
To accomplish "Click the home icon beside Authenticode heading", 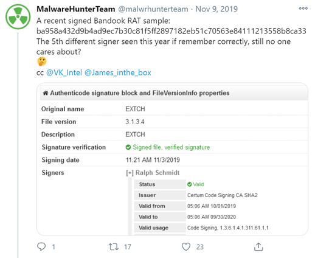I will (x=46, y=93).
